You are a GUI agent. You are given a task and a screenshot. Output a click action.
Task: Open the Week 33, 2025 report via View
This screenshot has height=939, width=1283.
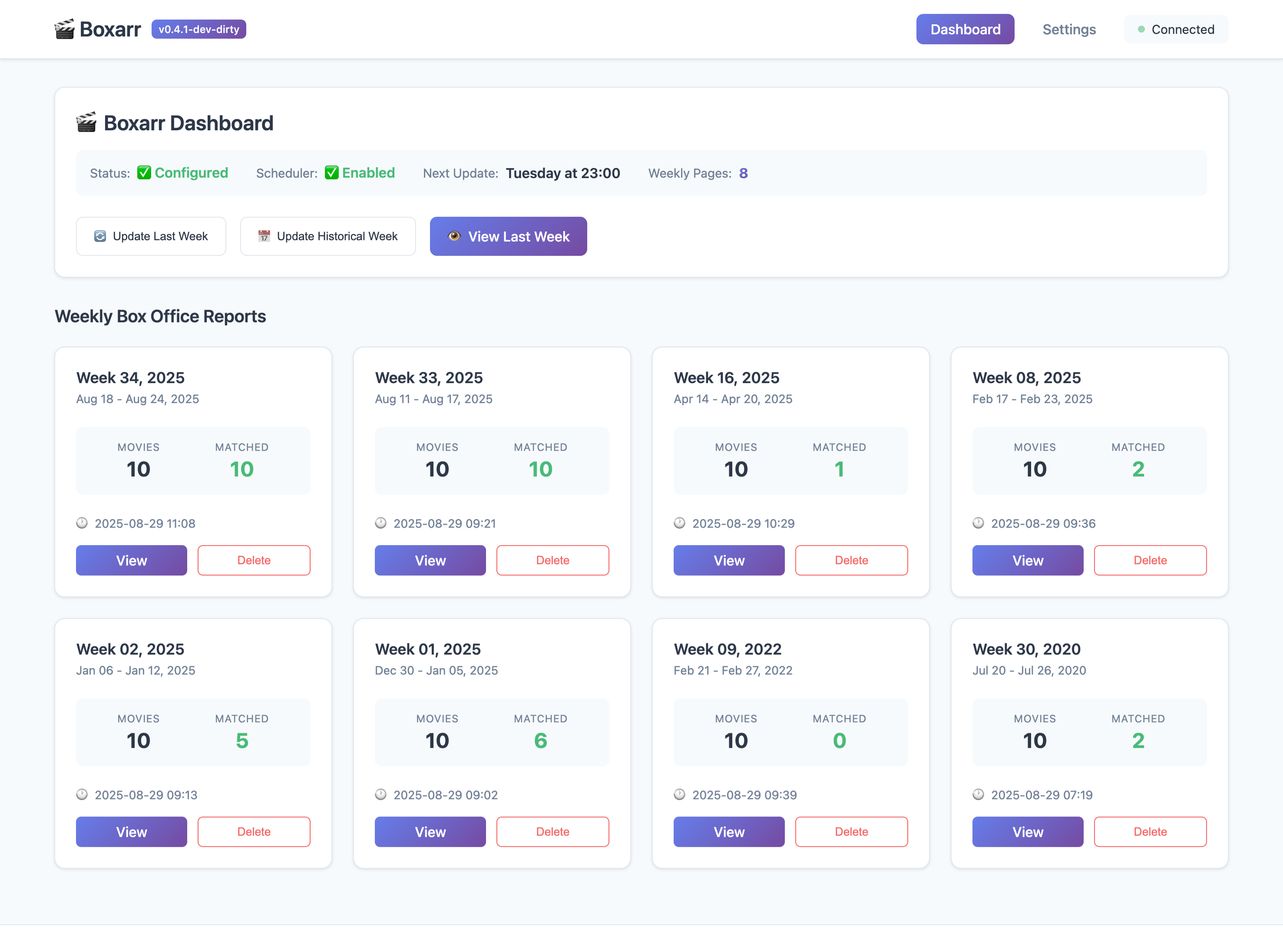(x=430, y=560)
